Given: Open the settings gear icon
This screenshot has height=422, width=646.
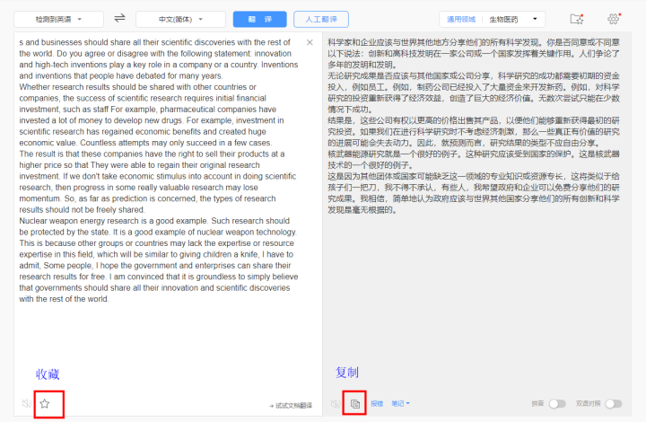Looking at the screenshot, I should [614, 19].
